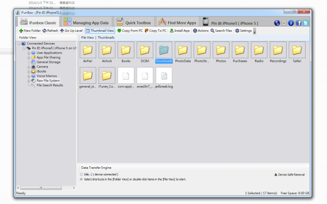Screen dimensions: 327x204
Task: Expand the User Applications node
Action: [x=29, y=53]
